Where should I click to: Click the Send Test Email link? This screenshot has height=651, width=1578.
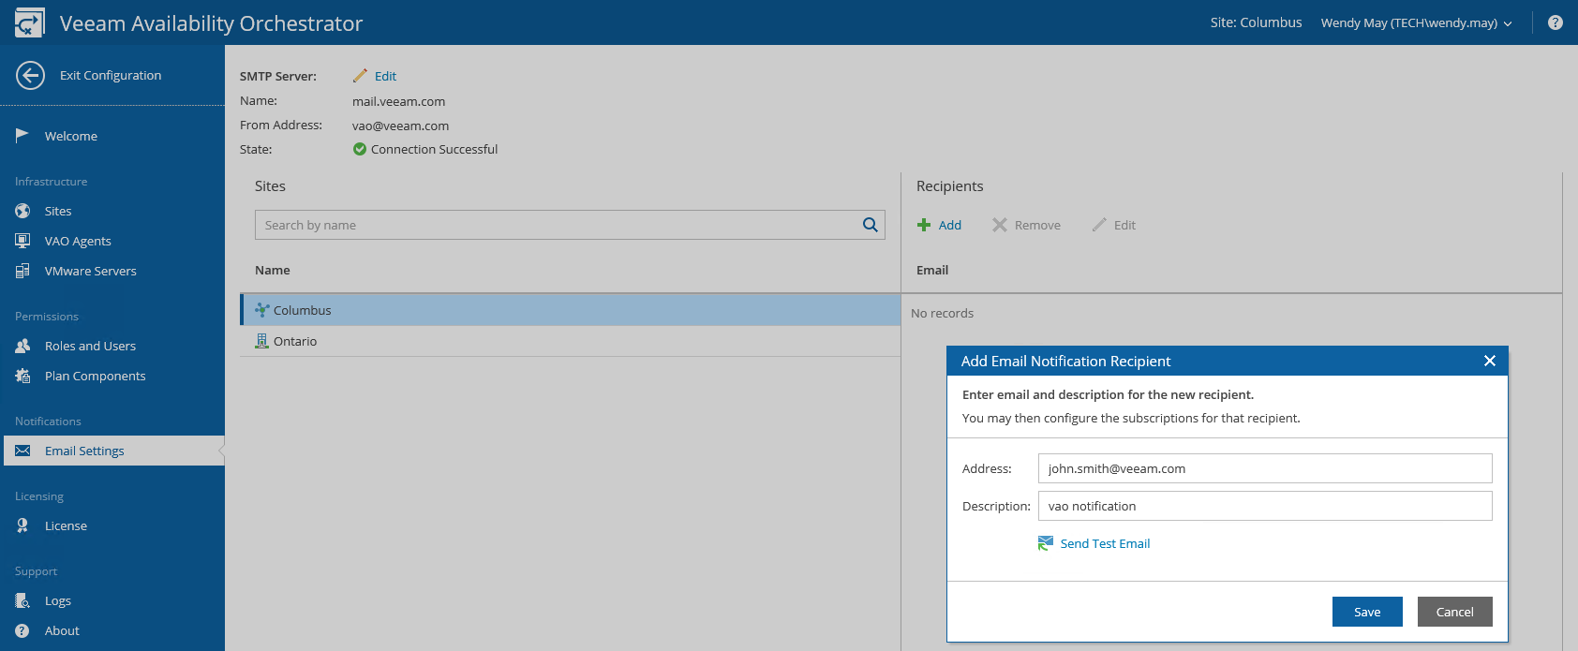click(1105, 543)
